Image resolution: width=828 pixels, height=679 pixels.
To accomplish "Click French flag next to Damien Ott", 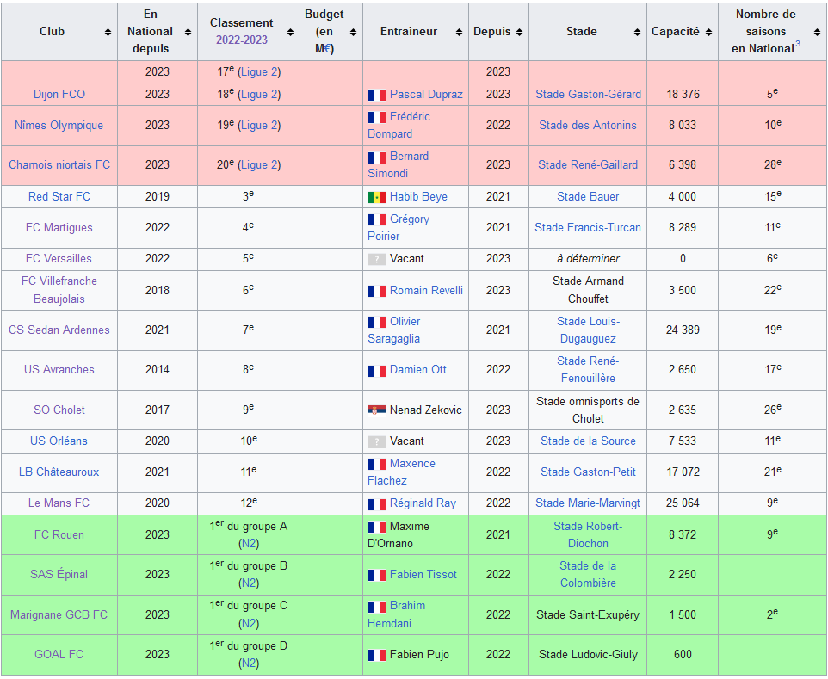I will coord(376,371).
